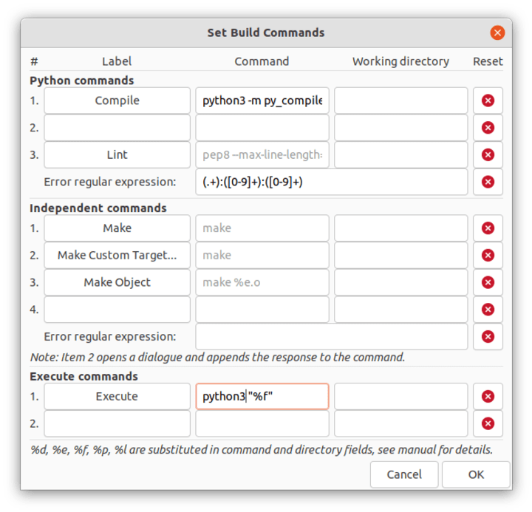Screen dimensions: 532x512
Task: Reset the independent error regular expression
Action: (488, 337)
